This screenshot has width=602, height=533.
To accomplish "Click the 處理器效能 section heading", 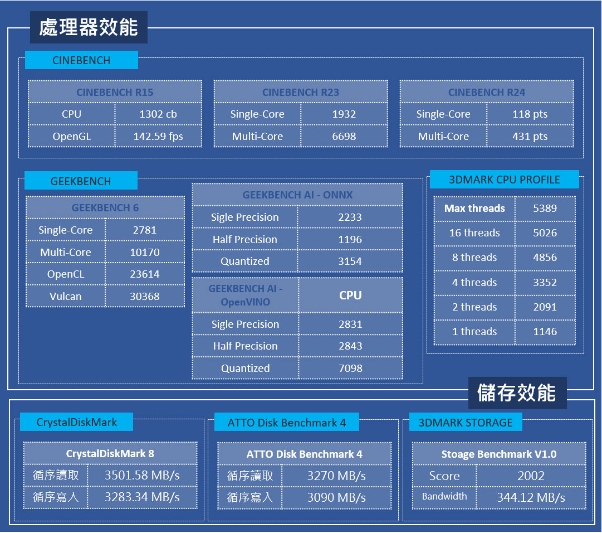I will coord(89,27).
